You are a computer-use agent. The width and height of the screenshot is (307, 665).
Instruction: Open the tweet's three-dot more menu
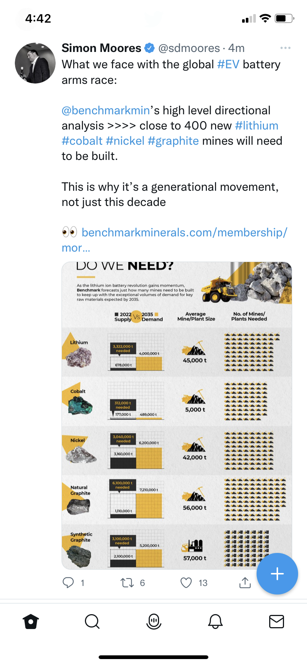click(285, 48)
